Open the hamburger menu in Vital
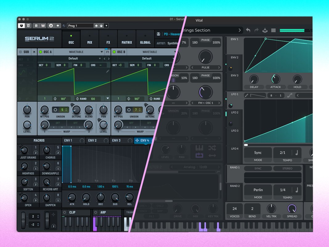Viewport: 329px width, 247px height. point(273,31)
